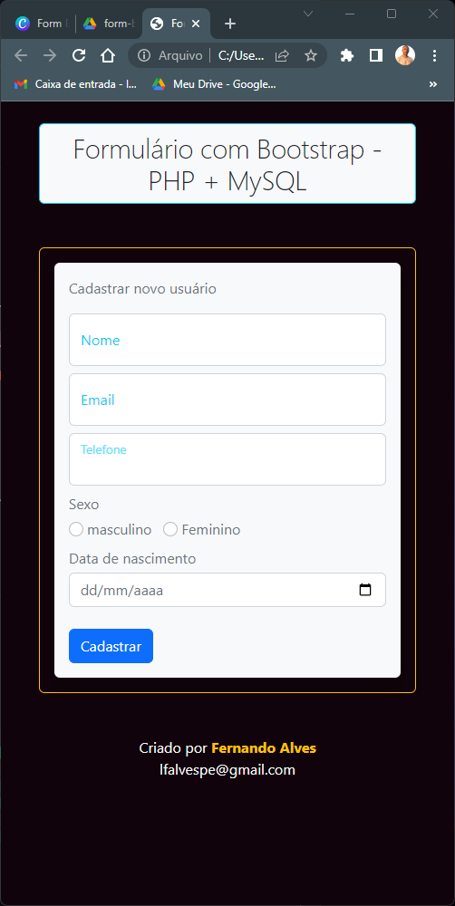Image resolution: width=455 pixels, height=906 pixels.
Task: Open the Chrome three-dot menu
Action: coord(435,55)
